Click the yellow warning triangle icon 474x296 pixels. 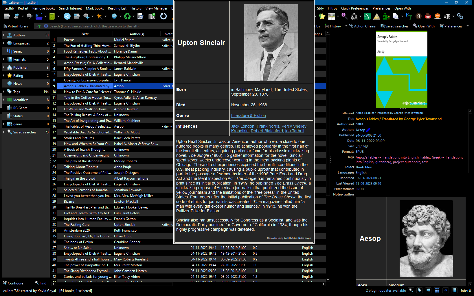pos(376,16)
